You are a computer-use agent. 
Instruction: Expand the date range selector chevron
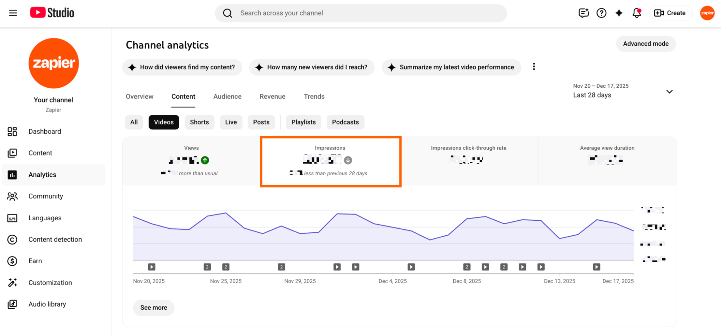669,92
